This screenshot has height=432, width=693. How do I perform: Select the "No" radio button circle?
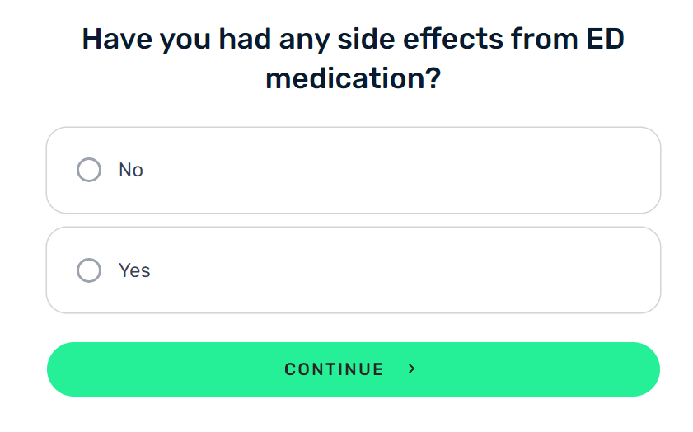(x=89, y=170)
